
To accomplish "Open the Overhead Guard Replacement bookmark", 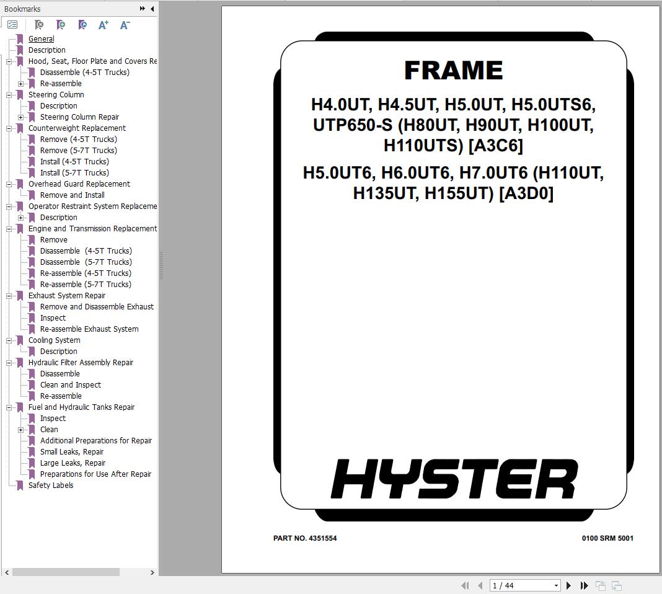I will click(x=79, y=184).
